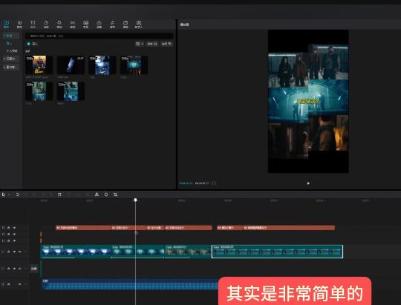401x305 pixels.
Task: Hide the second text track with eye icon
Action: coord(14,235)
